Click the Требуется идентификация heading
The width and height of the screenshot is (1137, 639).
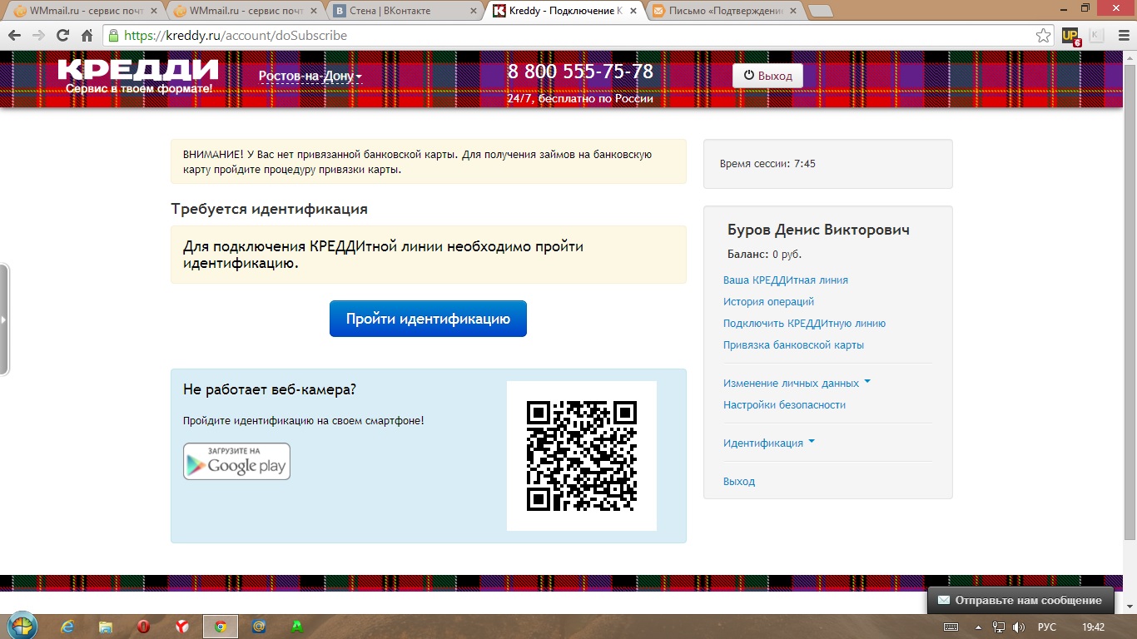(x=269, y=209)
